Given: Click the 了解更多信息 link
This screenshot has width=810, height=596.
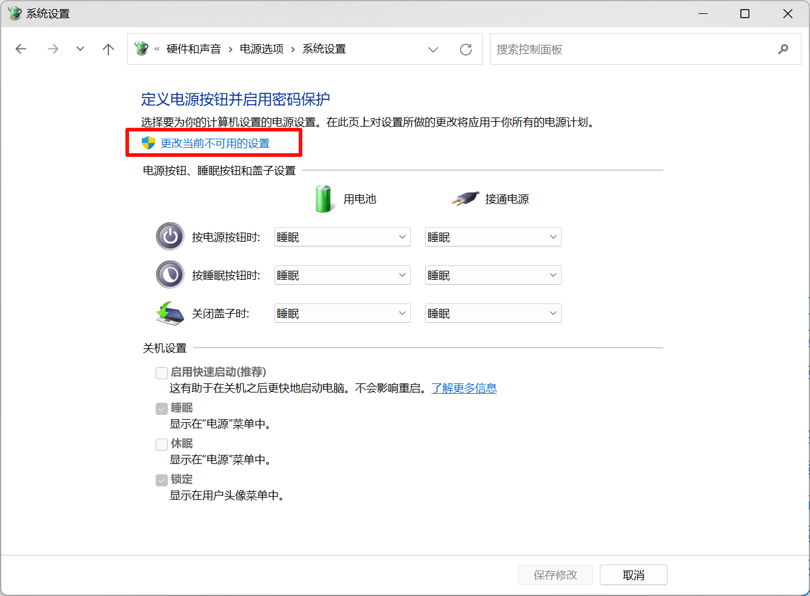Looking at the screenshot, I should (464, 388).
